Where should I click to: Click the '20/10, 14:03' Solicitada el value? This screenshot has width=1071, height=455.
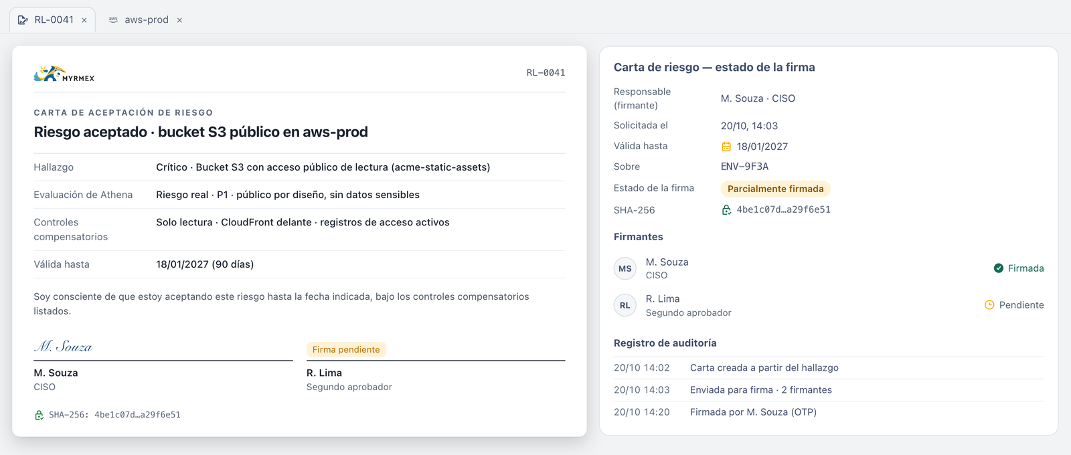[x=749, y=126]
